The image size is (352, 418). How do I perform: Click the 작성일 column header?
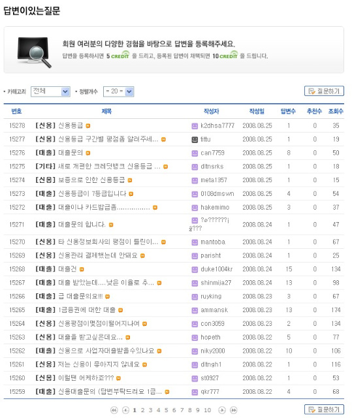[257, 112]
